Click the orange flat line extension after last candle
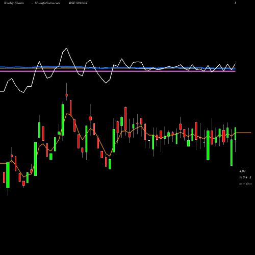Image resolution: width=255 pixels, height=255 pixels. click(x=244, y=133)
